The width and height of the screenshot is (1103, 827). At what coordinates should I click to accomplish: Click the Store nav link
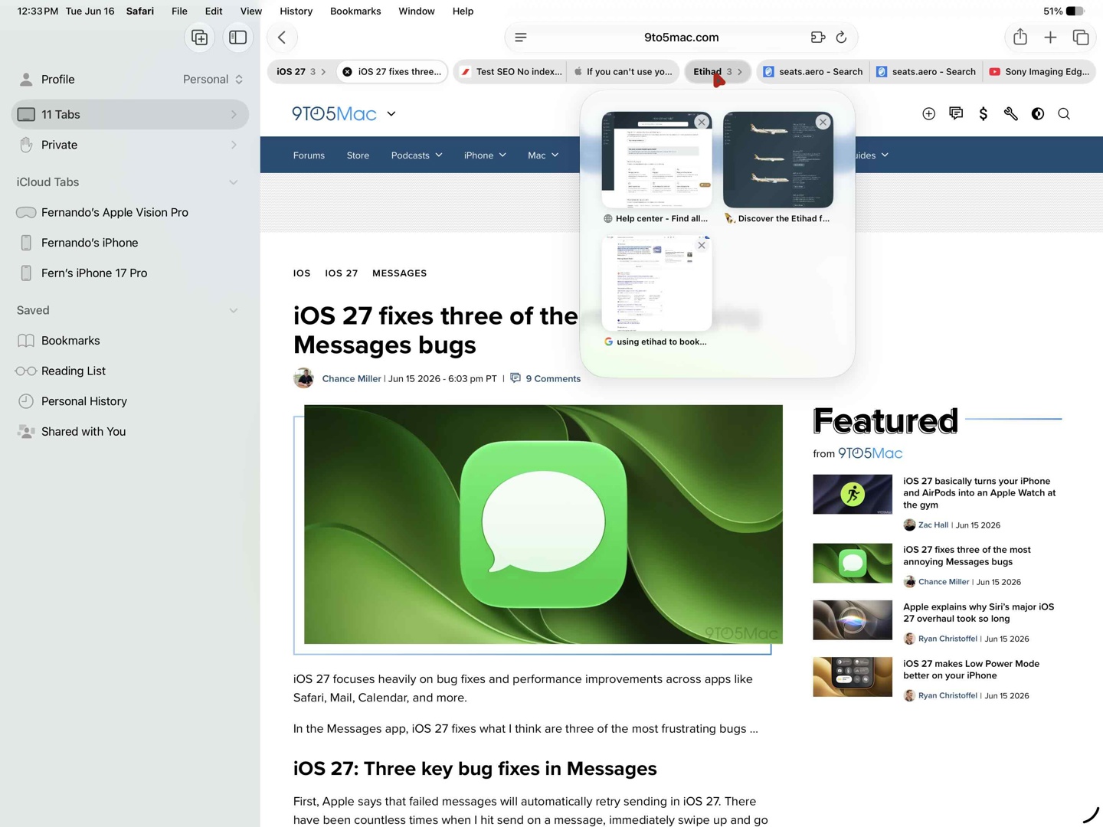point(358,155)
